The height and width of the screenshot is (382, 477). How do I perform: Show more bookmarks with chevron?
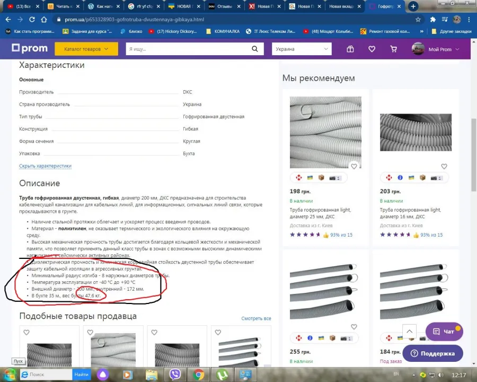point(421,31)
